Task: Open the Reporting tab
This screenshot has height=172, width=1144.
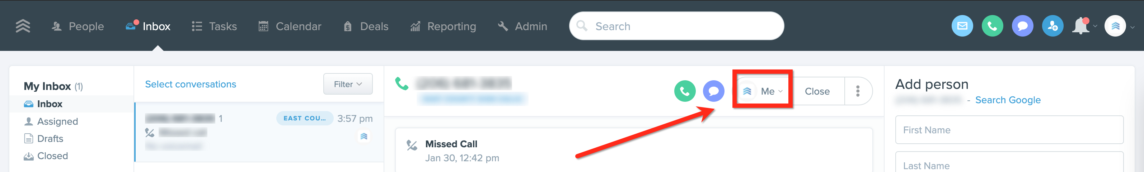Action: [443, 27]
